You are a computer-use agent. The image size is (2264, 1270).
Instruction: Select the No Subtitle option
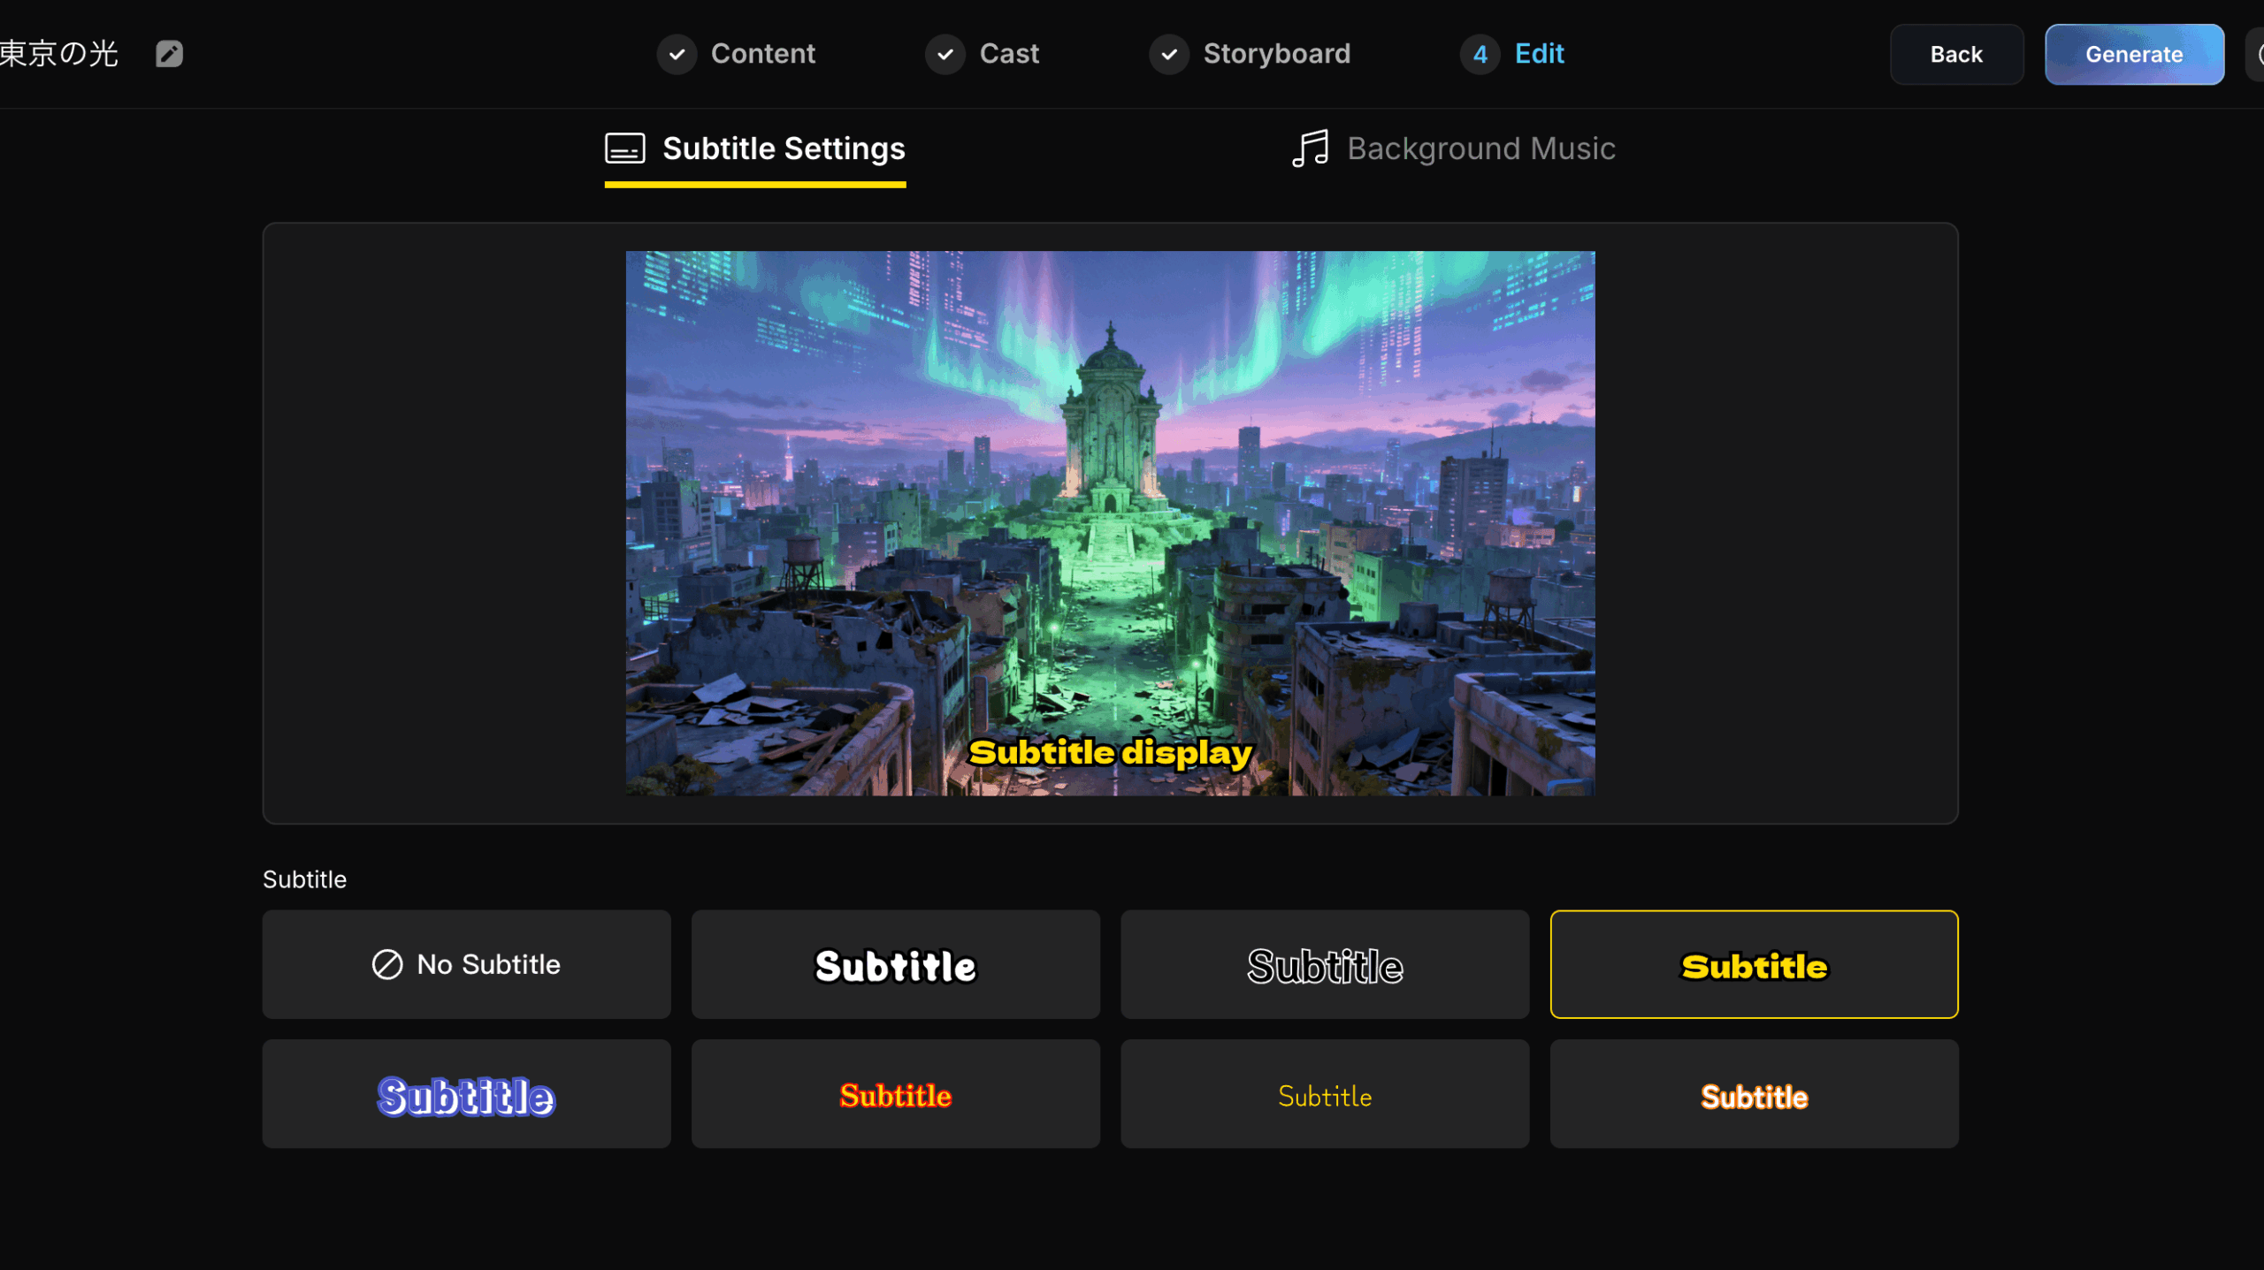[466, 964]
